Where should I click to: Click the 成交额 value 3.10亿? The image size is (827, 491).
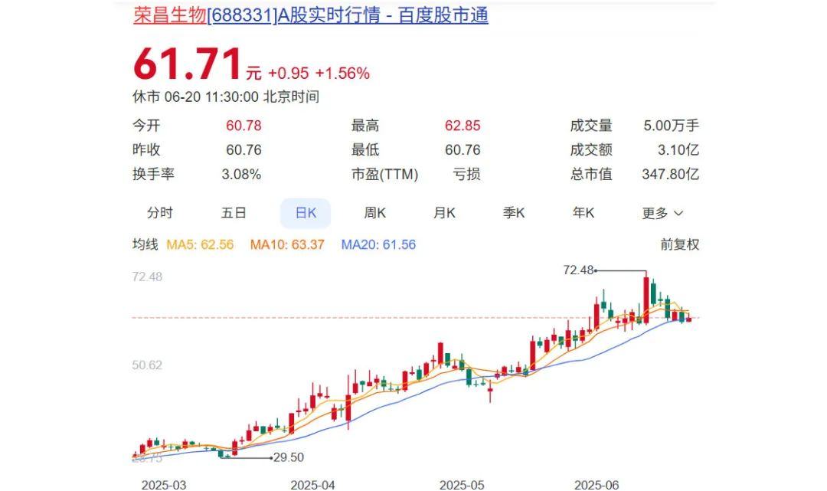678,150
